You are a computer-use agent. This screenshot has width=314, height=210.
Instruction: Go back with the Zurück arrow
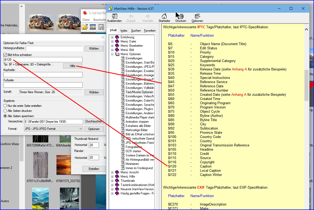click(x=131, y=18)
